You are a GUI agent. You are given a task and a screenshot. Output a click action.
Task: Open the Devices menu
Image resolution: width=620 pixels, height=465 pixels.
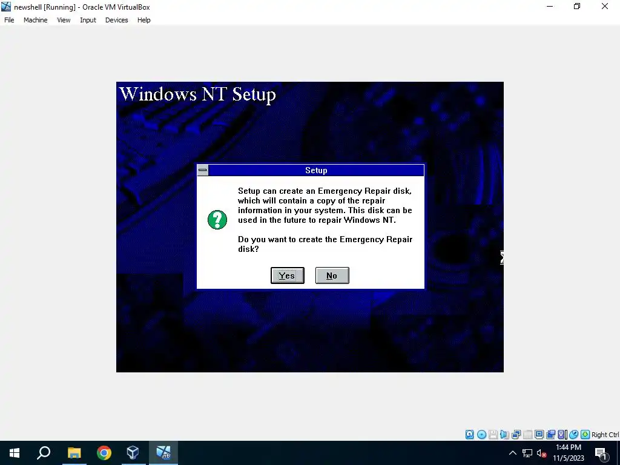(117, 20)
